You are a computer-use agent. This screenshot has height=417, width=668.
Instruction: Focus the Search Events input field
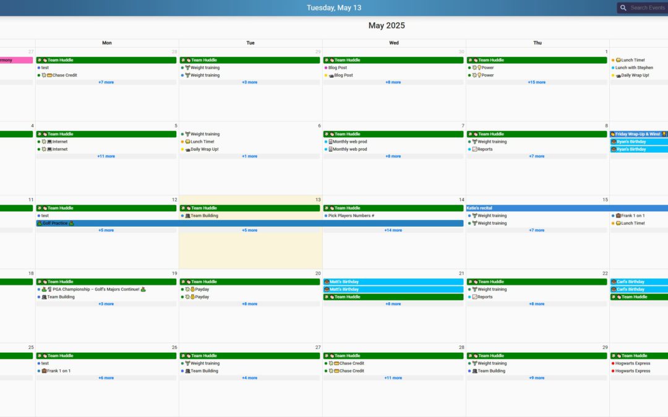(647, 8)
